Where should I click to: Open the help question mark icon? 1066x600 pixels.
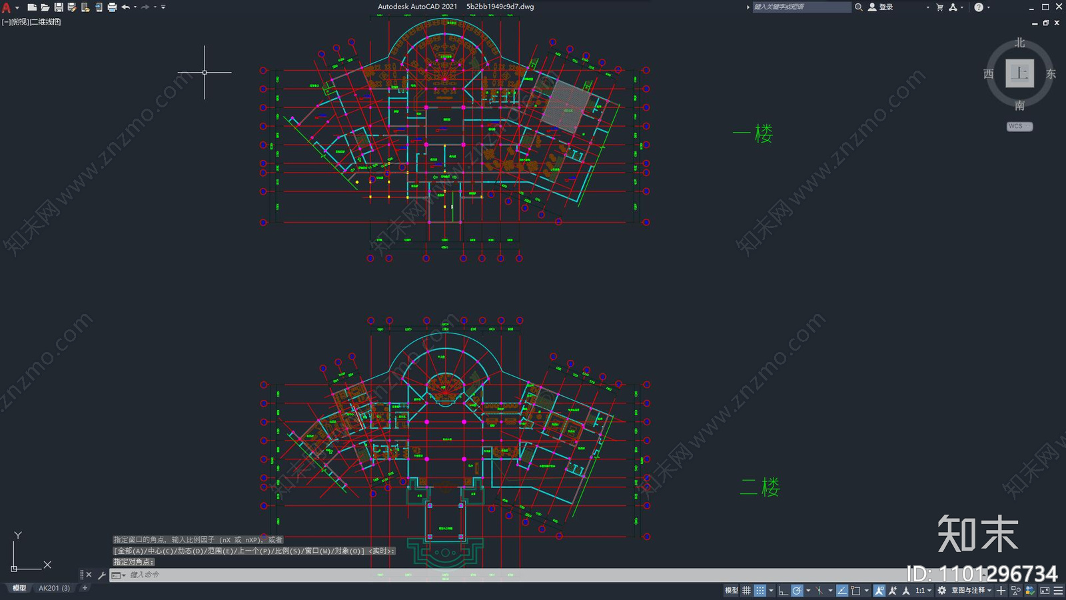[978, 7]
